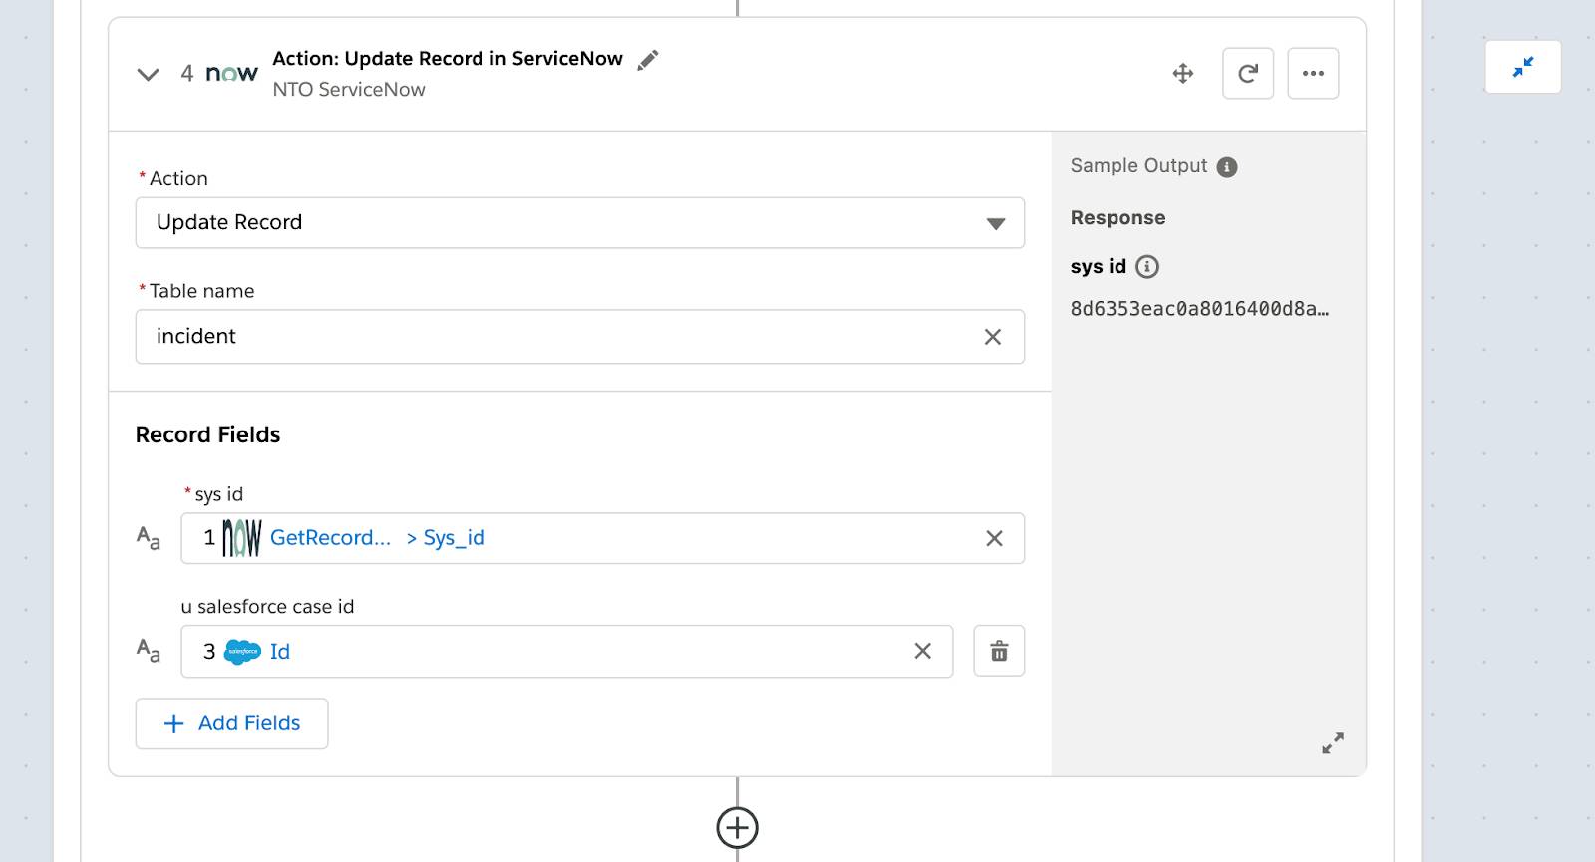The height and width of the screenshot is (862, 1595).
Task: Add a new step with the plus circle
Action: coord(737,827)
